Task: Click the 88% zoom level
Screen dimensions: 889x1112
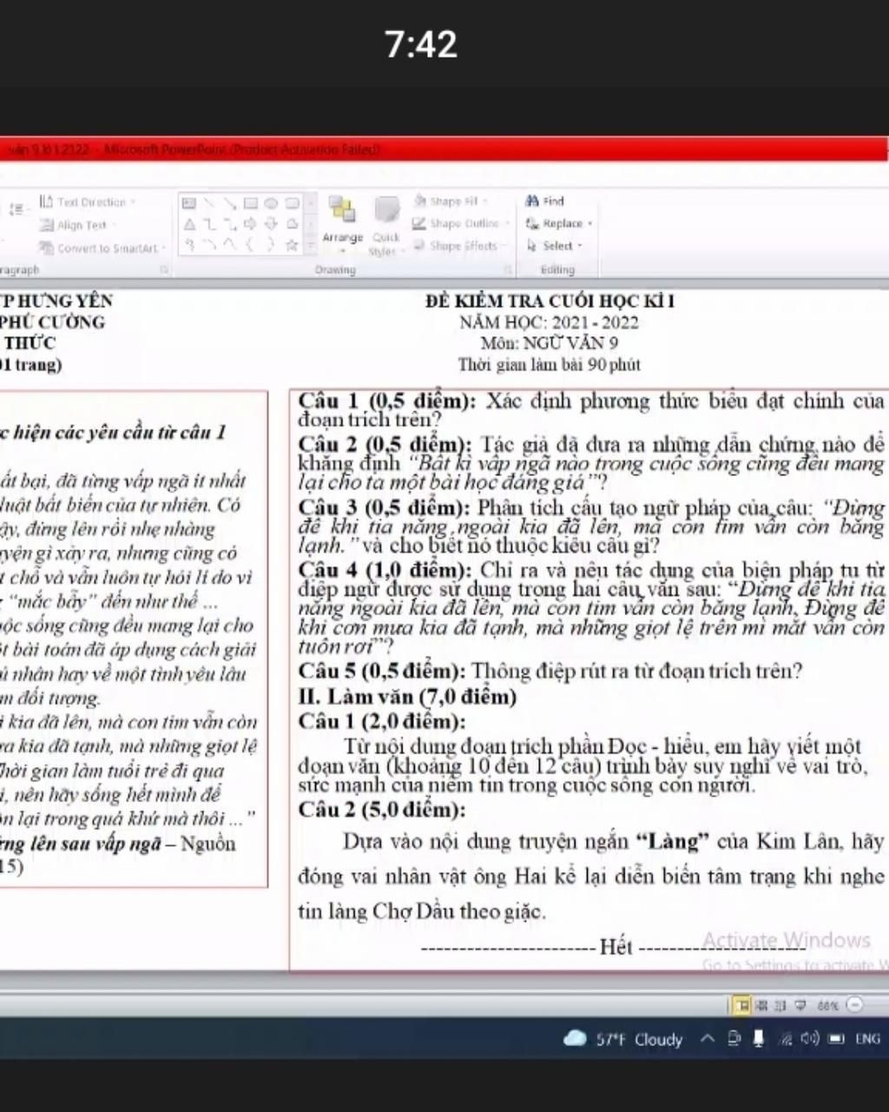Action: [x=827, y=1006]
